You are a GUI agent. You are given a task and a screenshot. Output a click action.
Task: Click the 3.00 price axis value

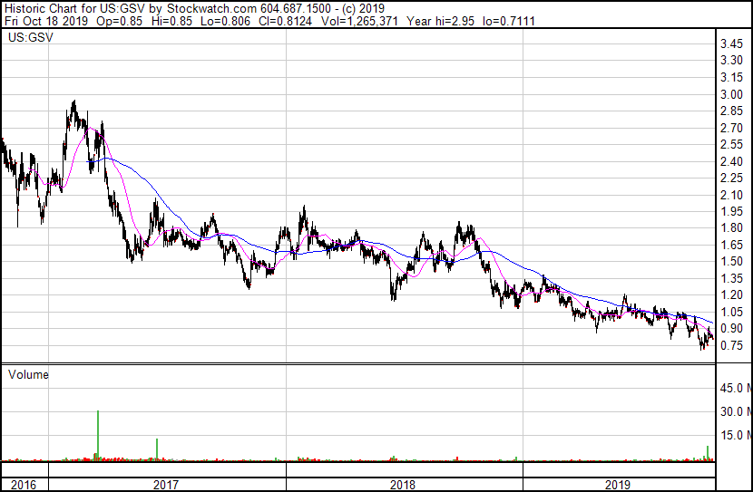731,94
